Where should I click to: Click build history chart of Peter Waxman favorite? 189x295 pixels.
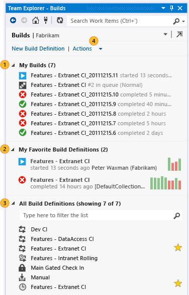click(x=174, y=164)
